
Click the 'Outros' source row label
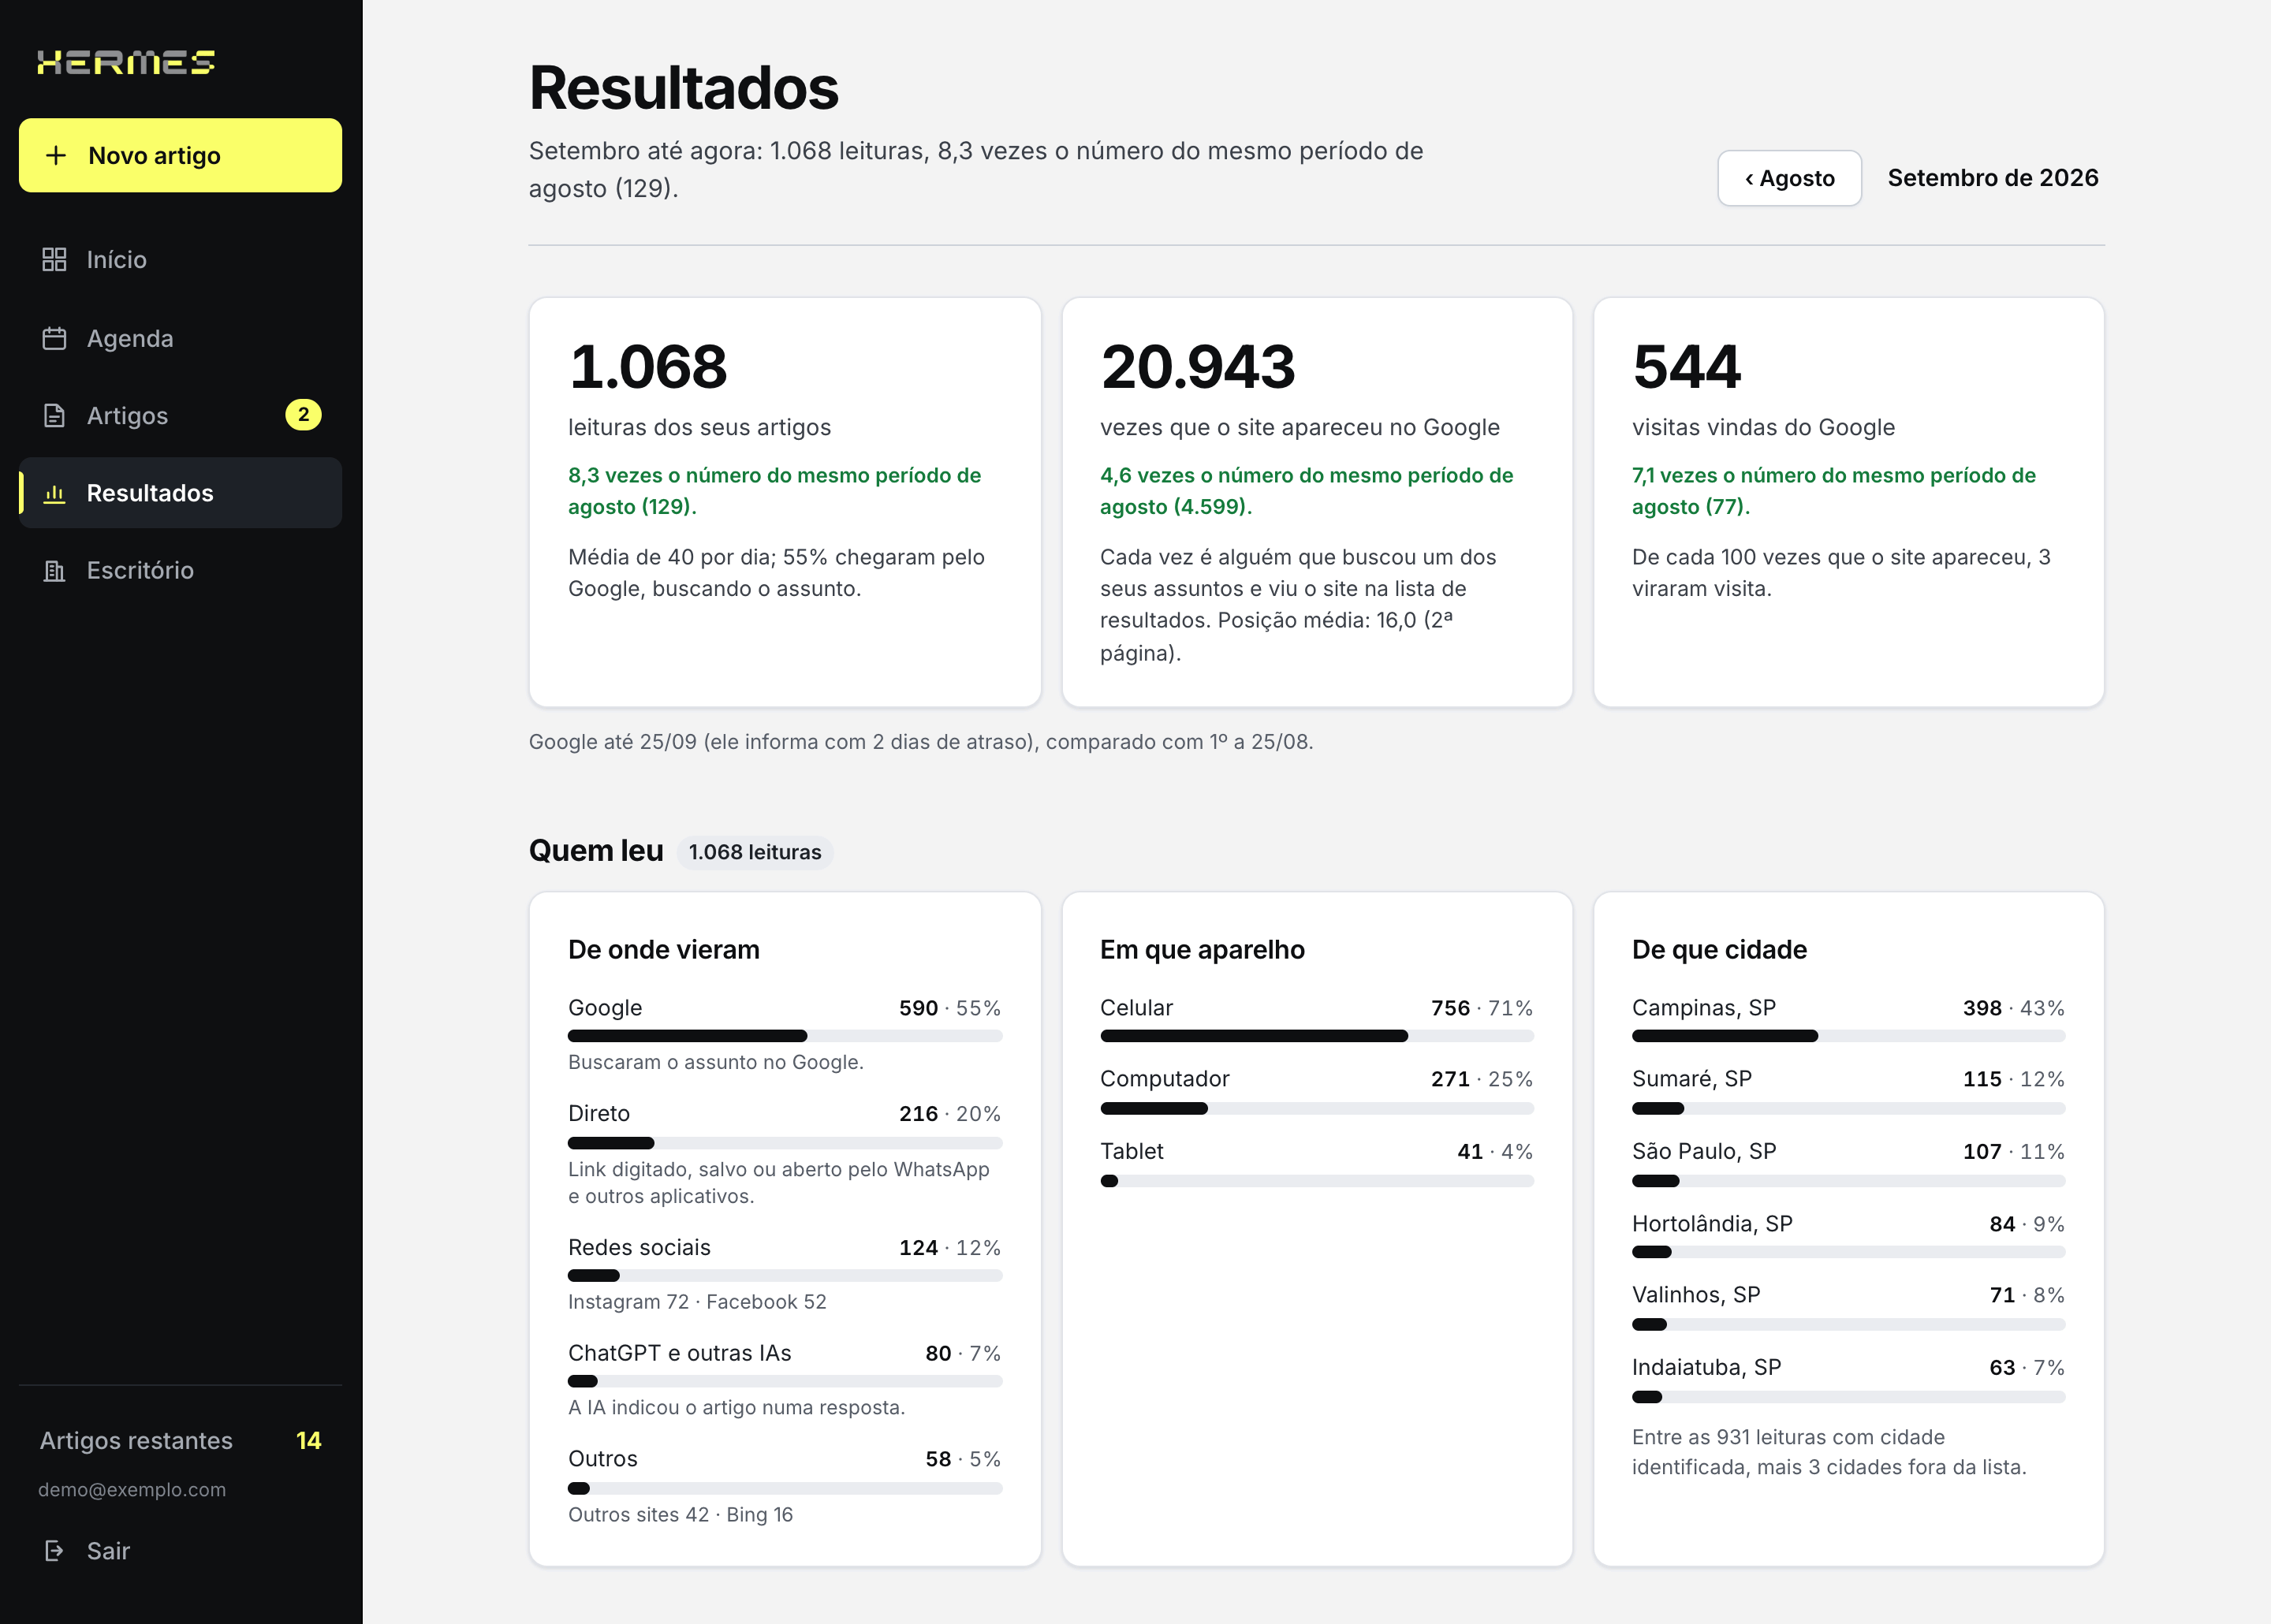pos(603,1458)
